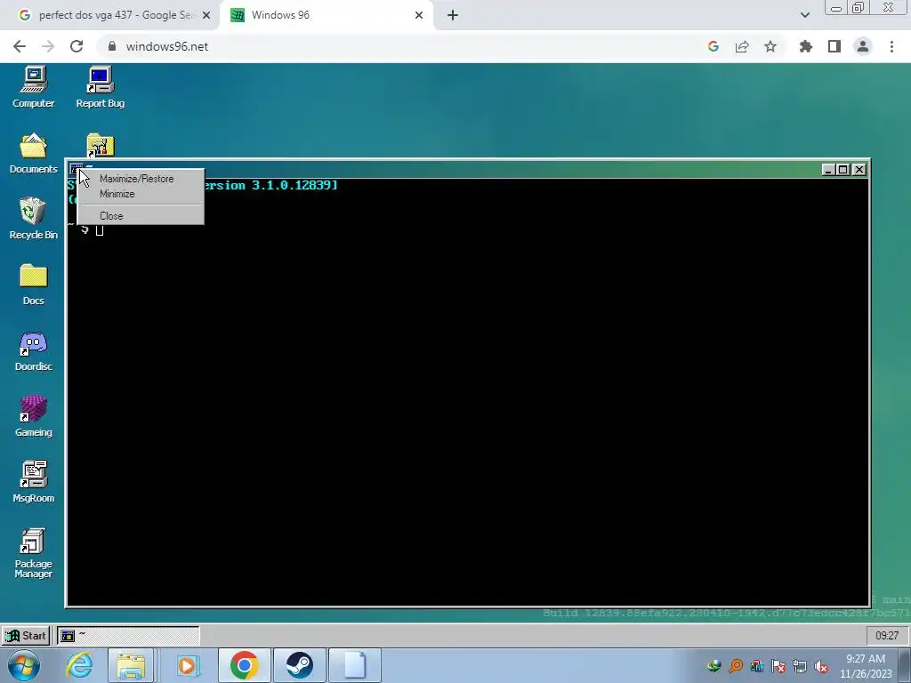
Task: Launch Internet Explorer from taskbar
Action: click(x=79, y=665)
